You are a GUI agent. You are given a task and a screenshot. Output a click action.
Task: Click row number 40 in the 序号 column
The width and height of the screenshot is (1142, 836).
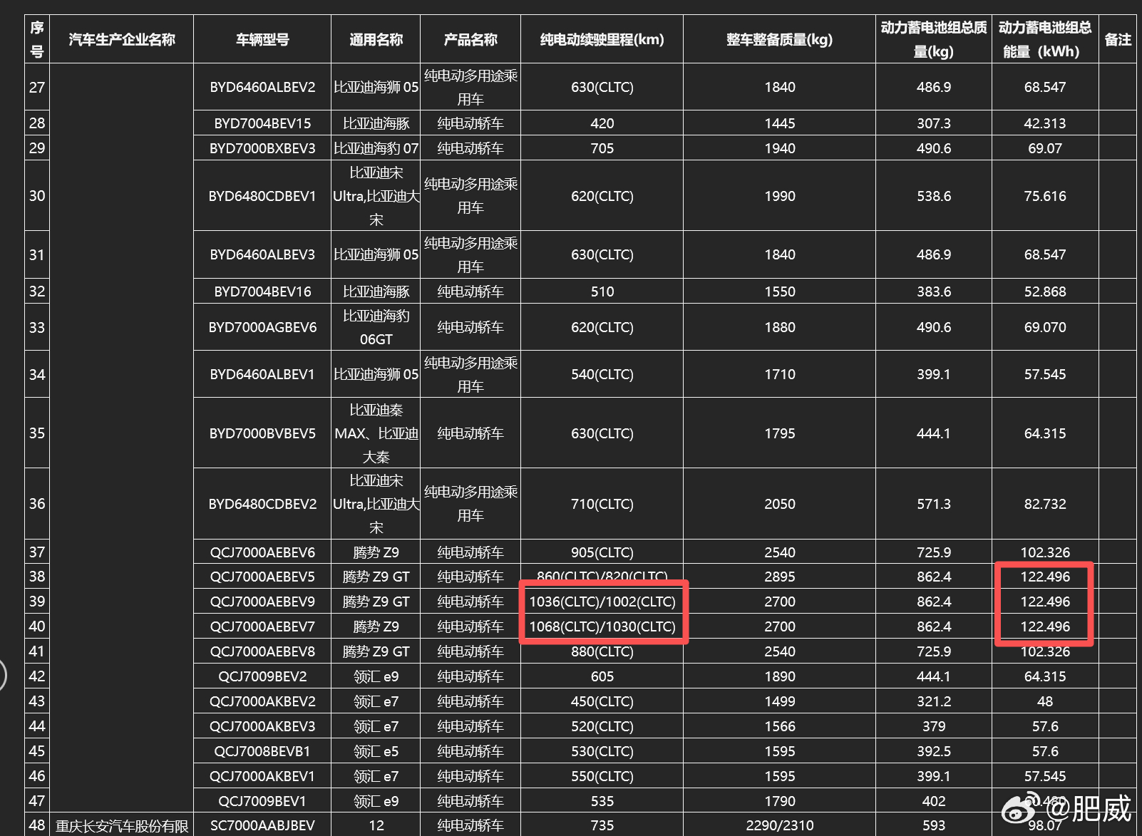click(36, 626)
